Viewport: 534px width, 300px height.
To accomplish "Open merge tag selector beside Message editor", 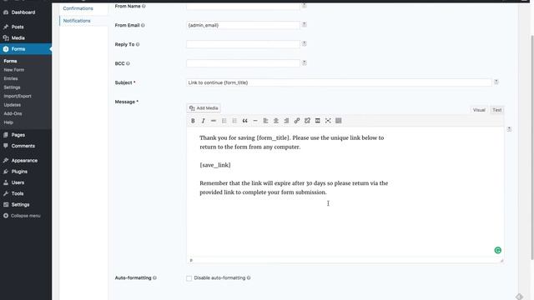I will point(509,129).
